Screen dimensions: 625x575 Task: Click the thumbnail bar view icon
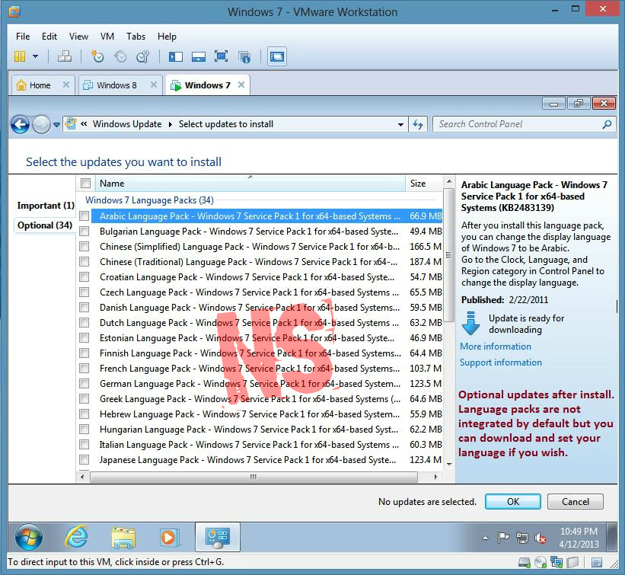click(x=198, y=56)
